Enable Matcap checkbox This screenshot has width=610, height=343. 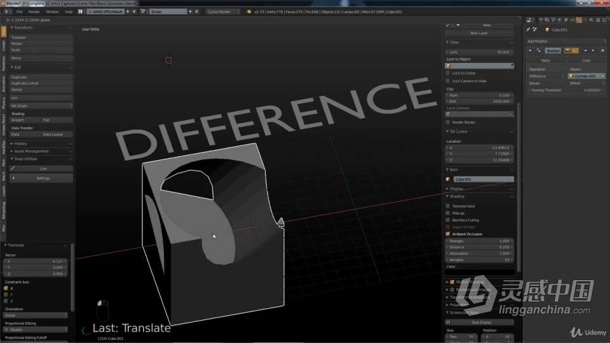(x=448, y=213)
